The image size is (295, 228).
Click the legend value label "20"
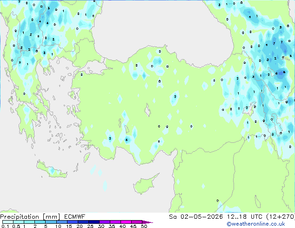(x=80, y=226)
